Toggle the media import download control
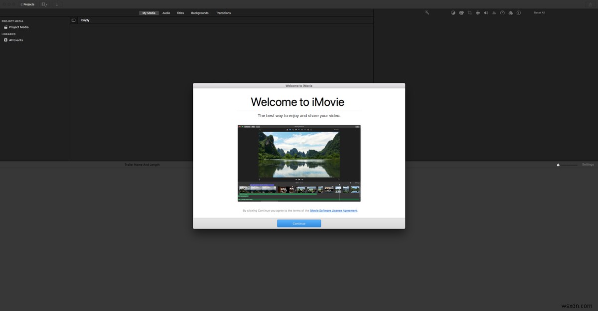The image size is (598, 311). [56, 4]
